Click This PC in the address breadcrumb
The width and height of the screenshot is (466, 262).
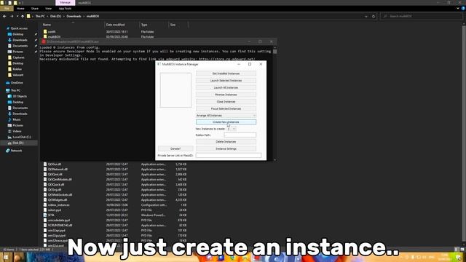[40, 16]
